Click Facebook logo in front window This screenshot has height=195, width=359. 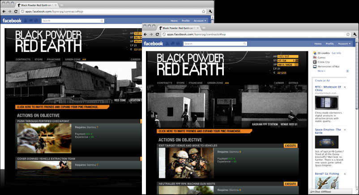(154, 43)
